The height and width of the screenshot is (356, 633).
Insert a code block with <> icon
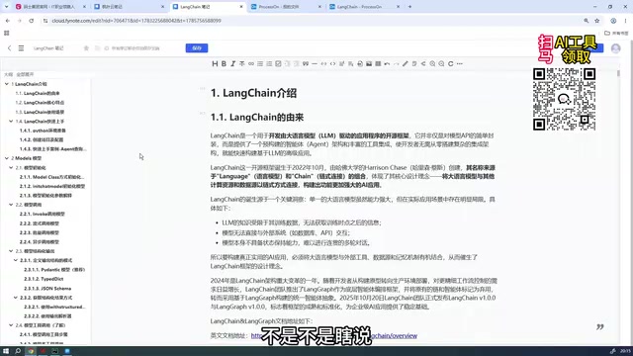click(332, 63)
